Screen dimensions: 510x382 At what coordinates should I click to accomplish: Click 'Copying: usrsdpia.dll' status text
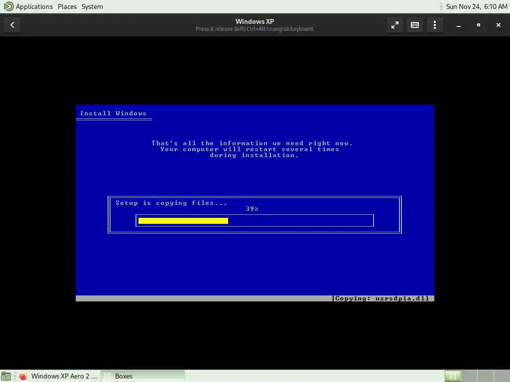[x=382, y=298]
